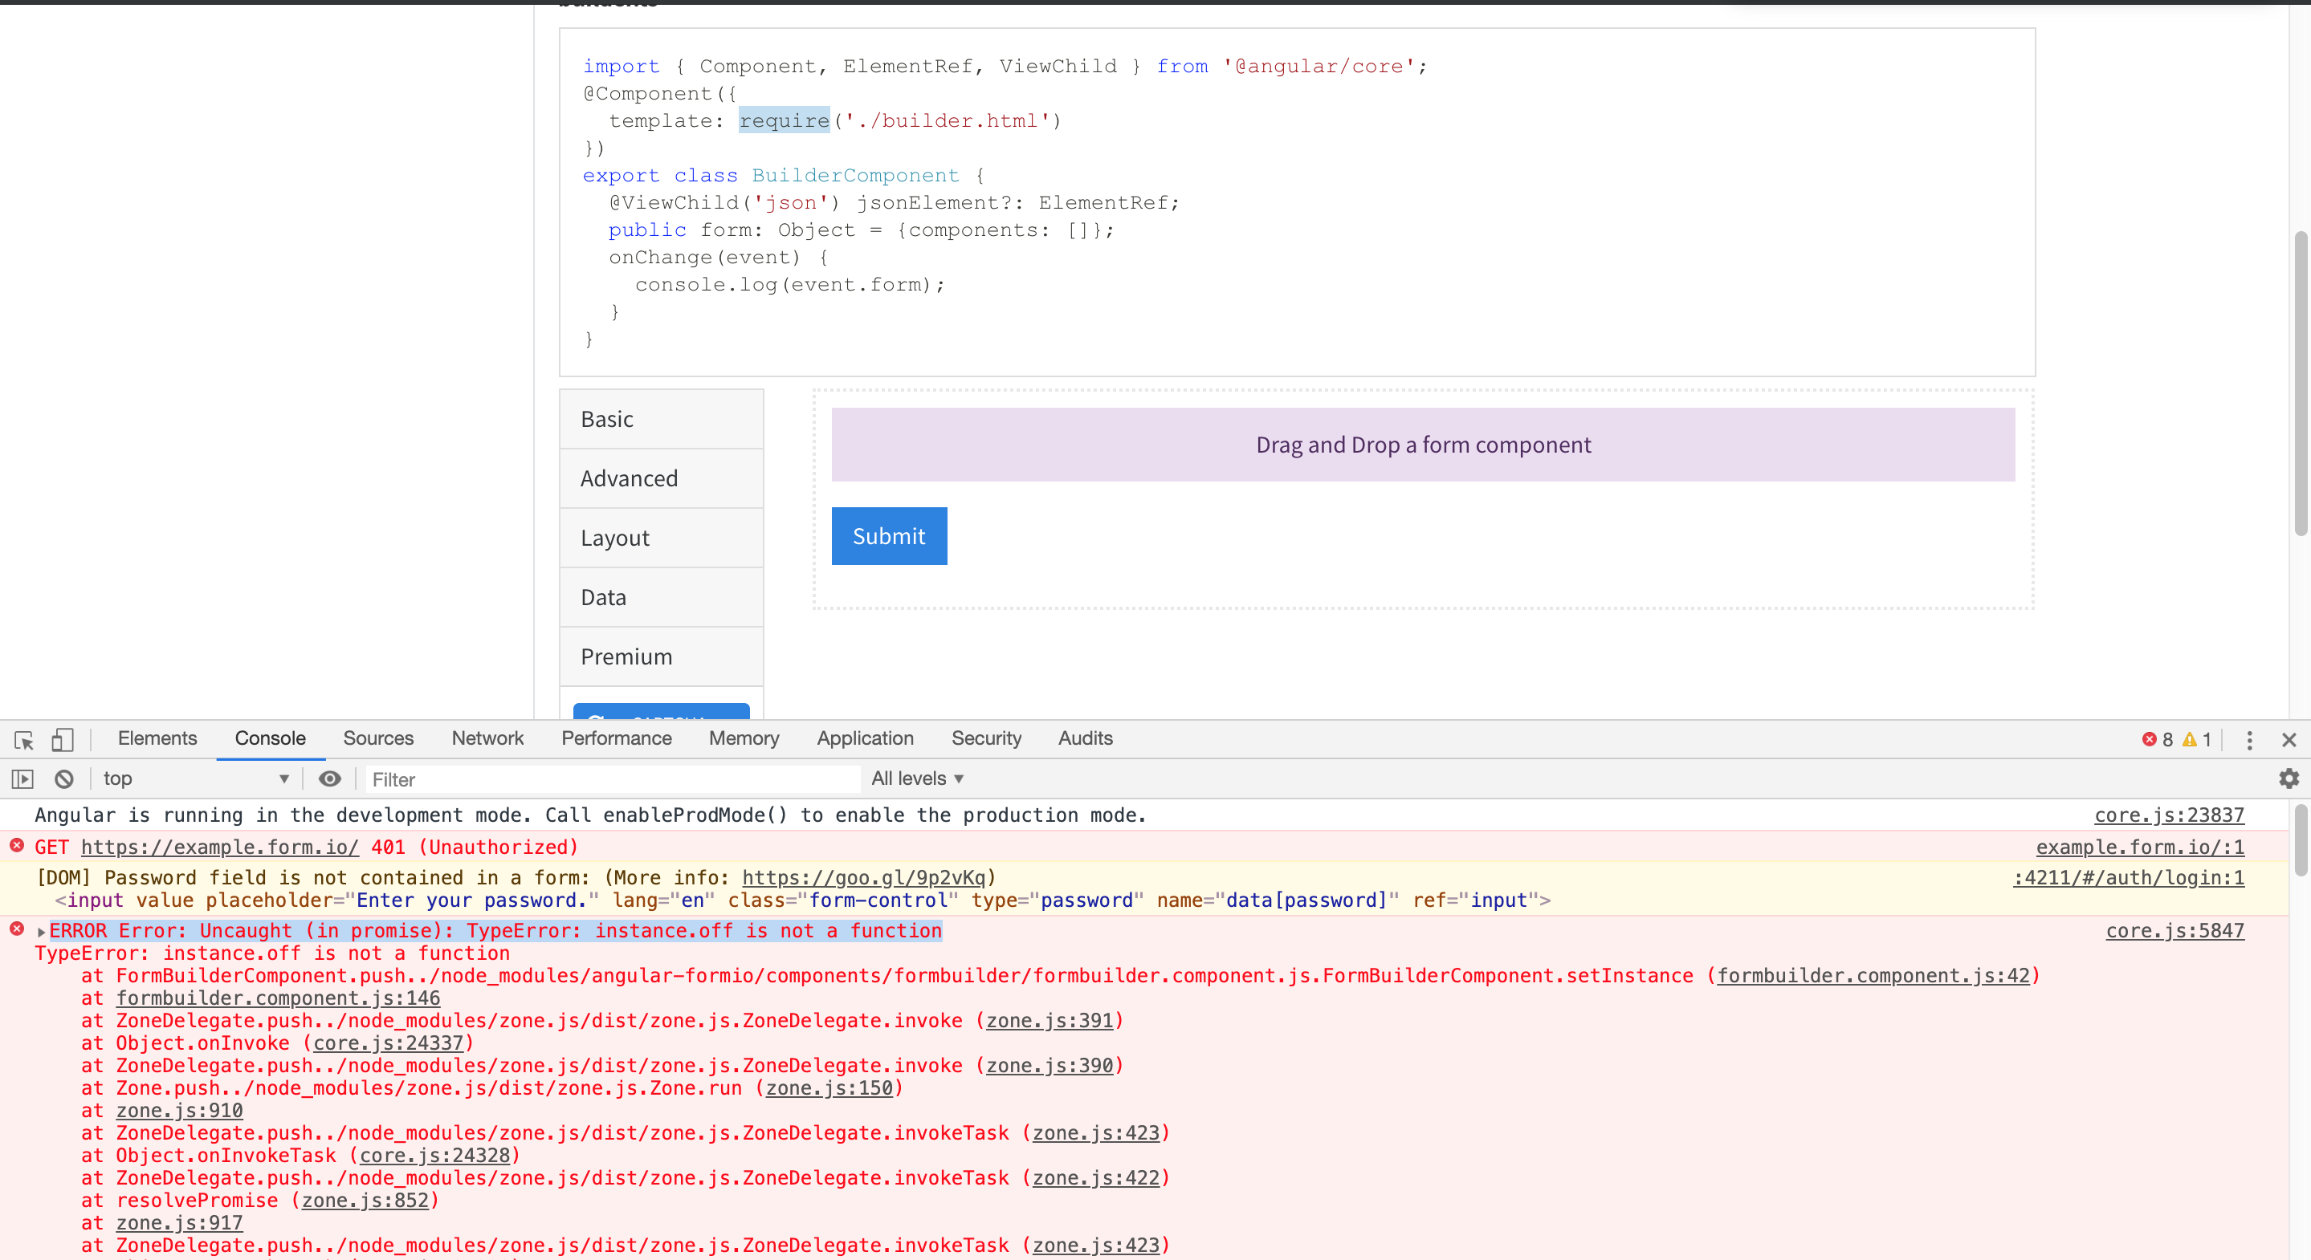
Task: Click the yellow warning count badge
Action: click(2197, 739)
